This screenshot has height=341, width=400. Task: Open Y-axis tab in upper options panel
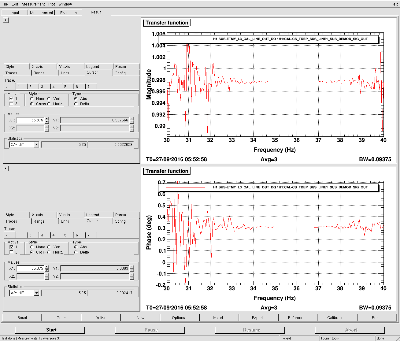70,67
